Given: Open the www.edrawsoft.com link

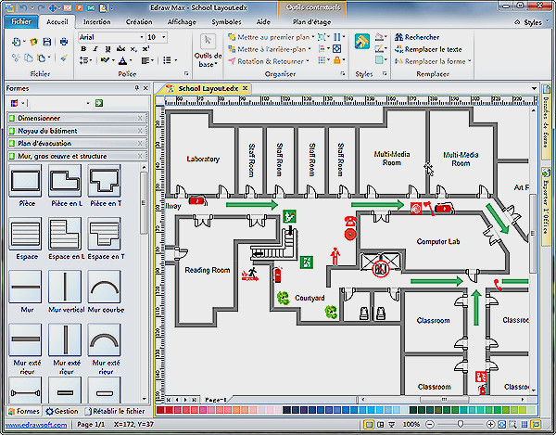Looking at the screenshot, I should 36,425.
